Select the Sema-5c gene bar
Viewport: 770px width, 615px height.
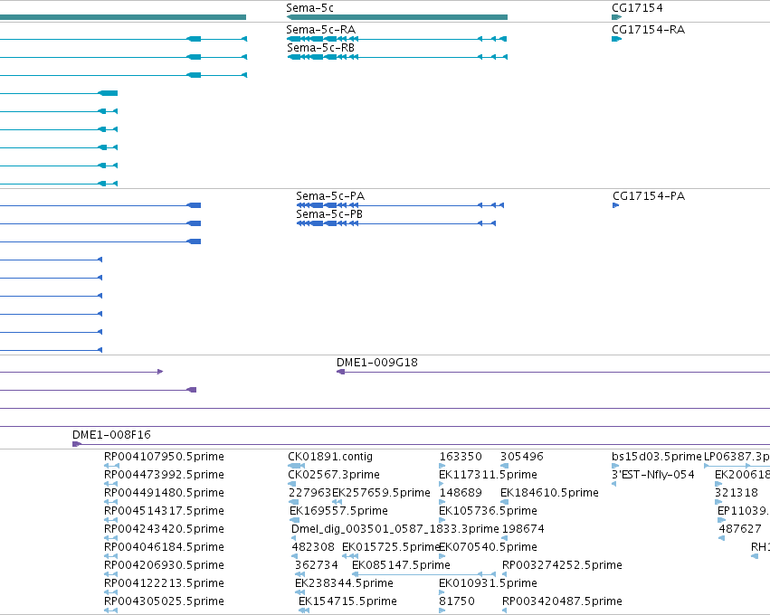coord(397,17)
